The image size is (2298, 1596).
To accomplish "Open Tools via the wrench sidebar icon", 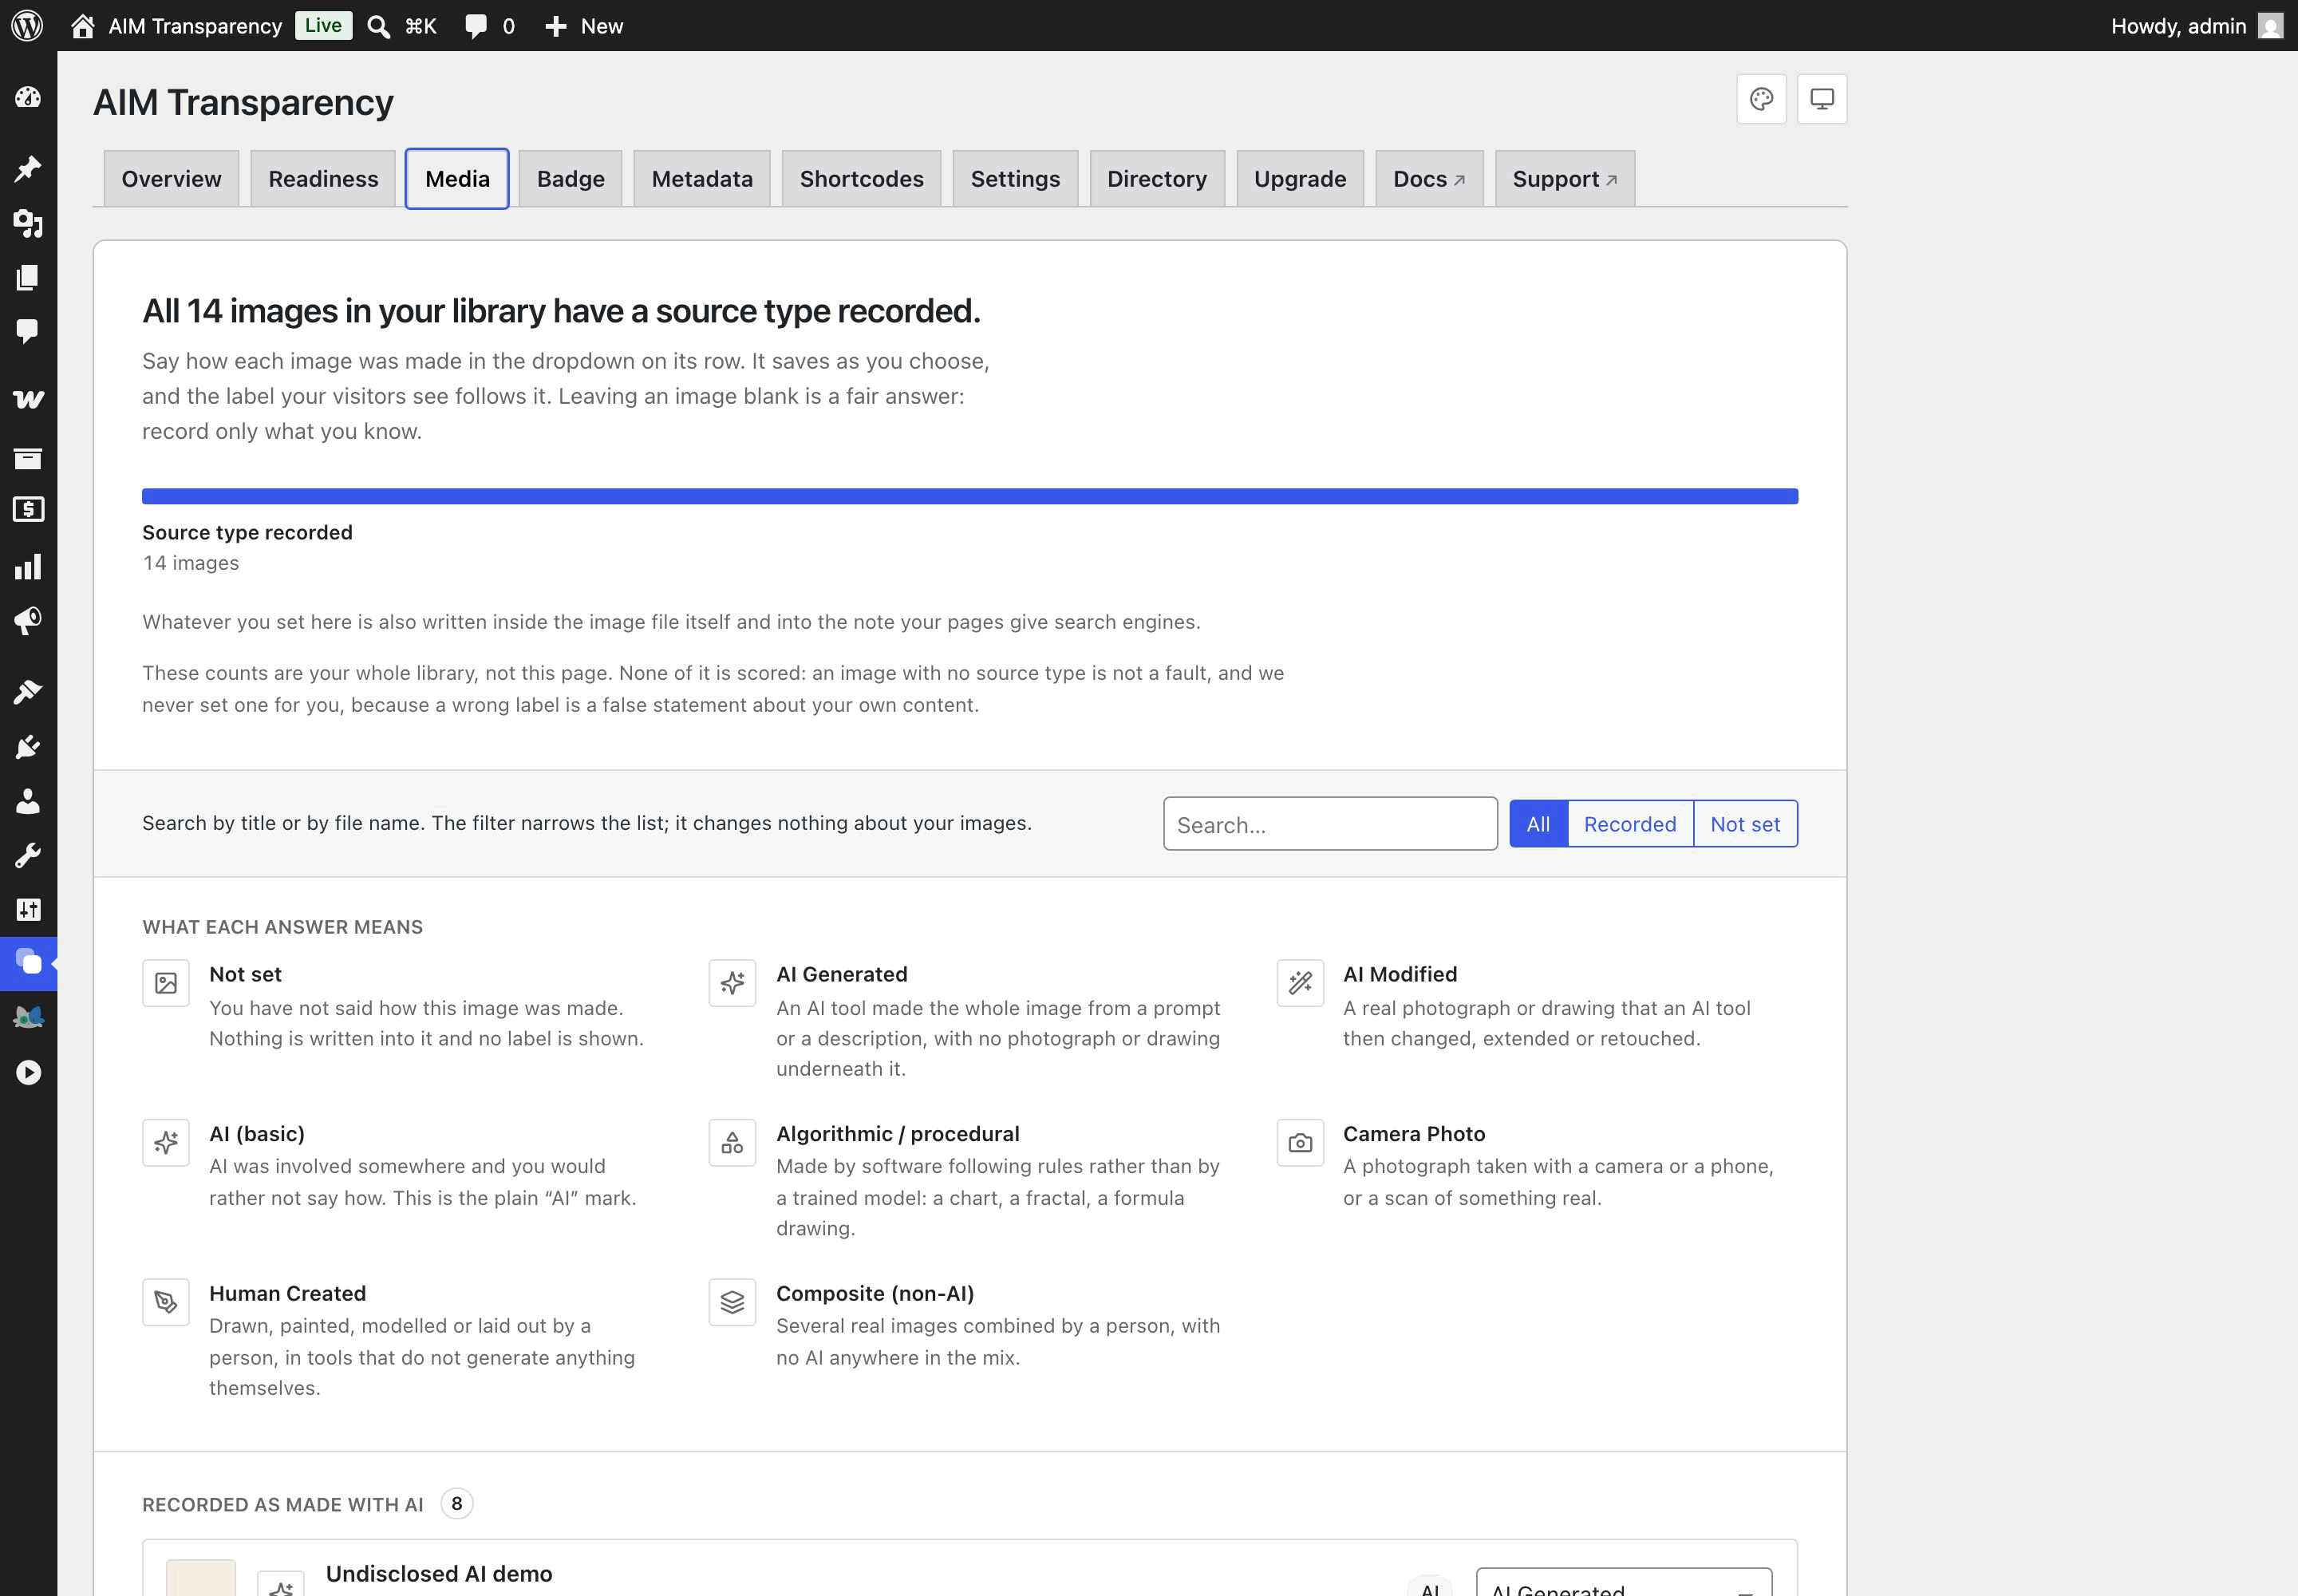I will tap(28, 855).
